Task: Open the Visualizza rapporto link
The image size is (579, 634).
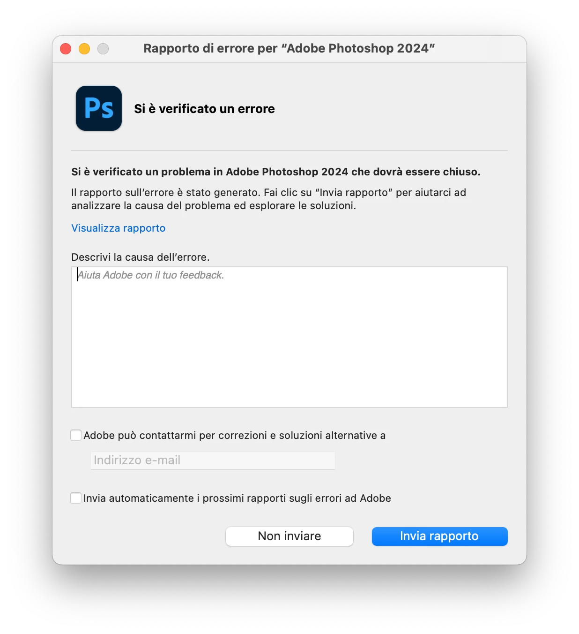Action: click(119, 228)
